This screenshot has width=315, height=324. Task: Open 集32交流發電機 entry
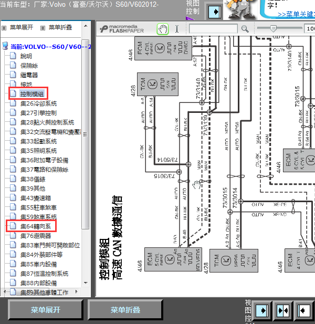50,132
